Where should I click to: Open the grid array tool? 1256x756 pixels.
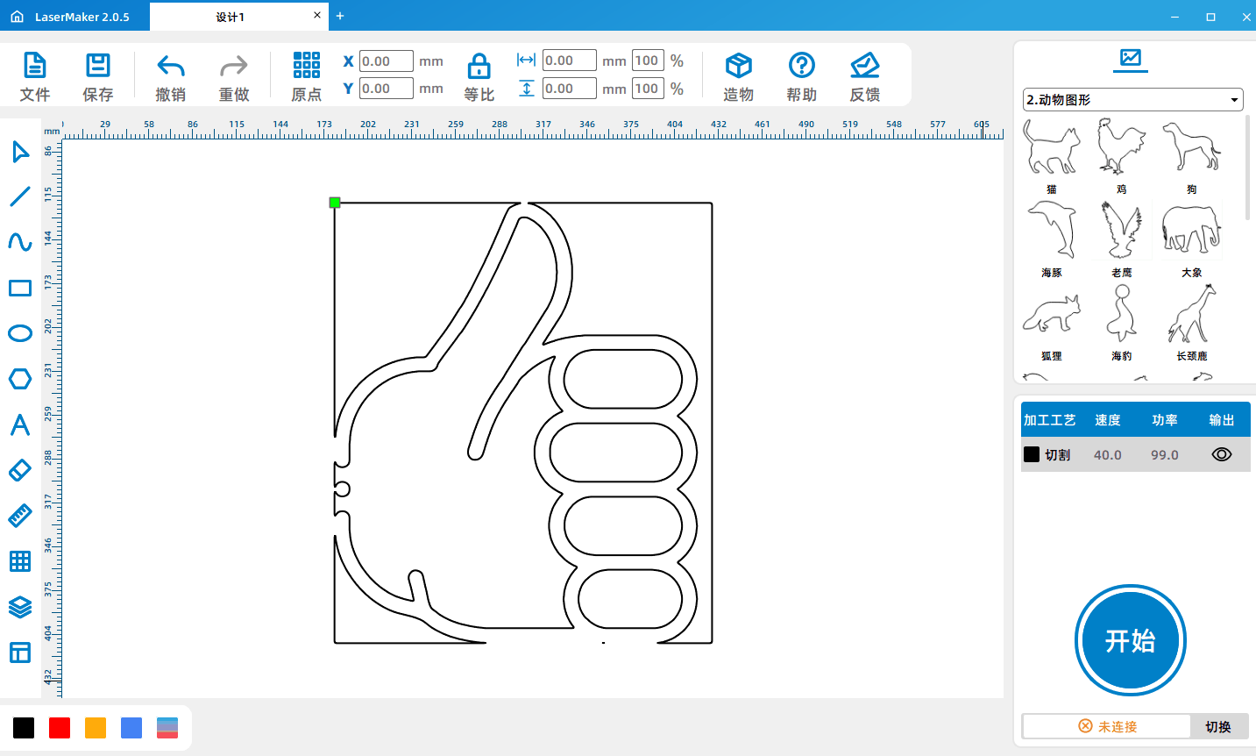[x=20, y=561]
